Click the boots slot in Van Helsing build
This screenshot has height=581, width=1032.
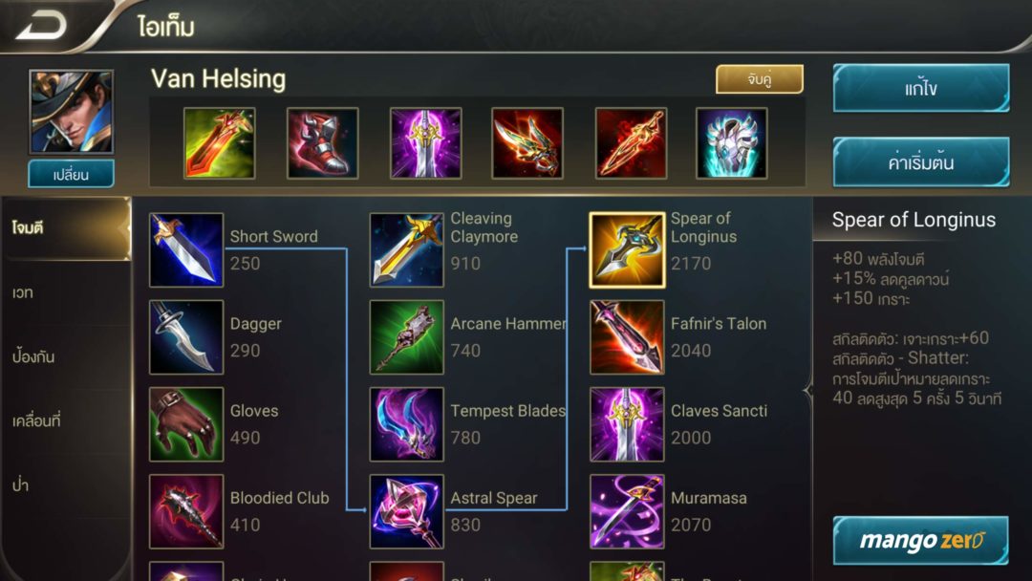(323, 143)
